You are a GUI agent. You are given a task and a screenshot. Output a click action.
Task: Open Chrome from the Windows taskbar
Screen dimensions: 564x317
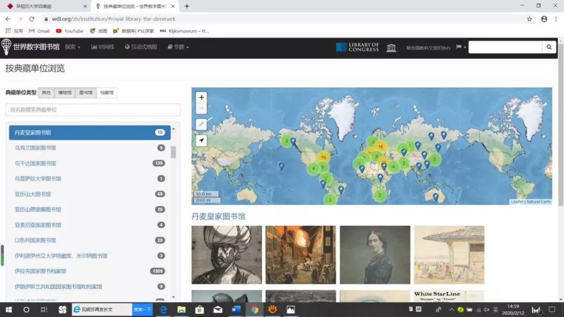[x=254, y=310]
